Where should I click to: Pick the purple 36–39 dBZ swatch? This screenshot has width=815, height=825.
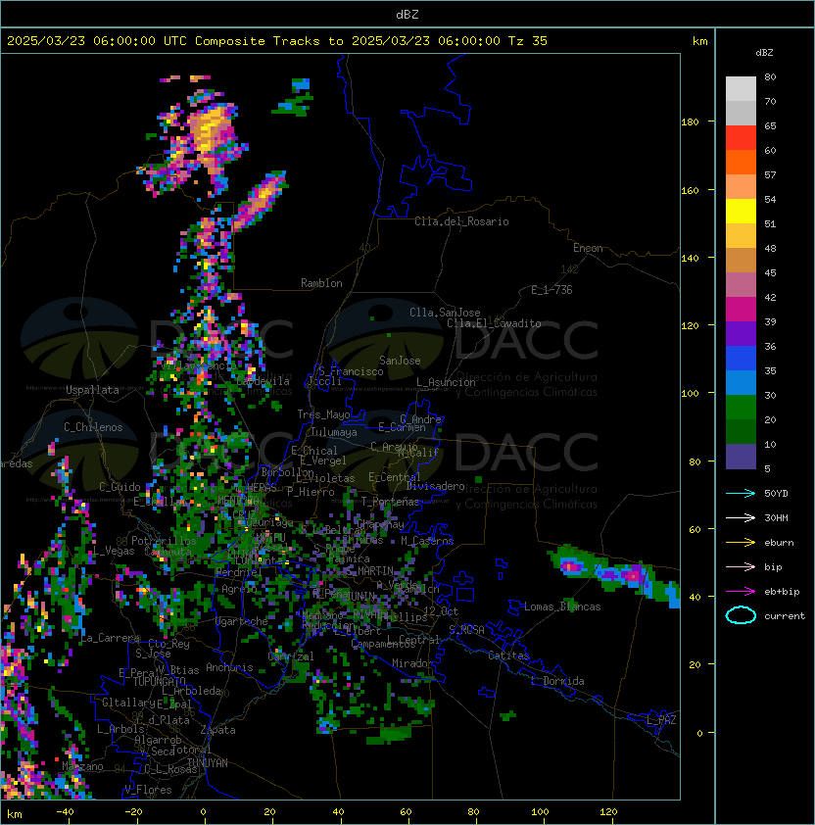741,333
